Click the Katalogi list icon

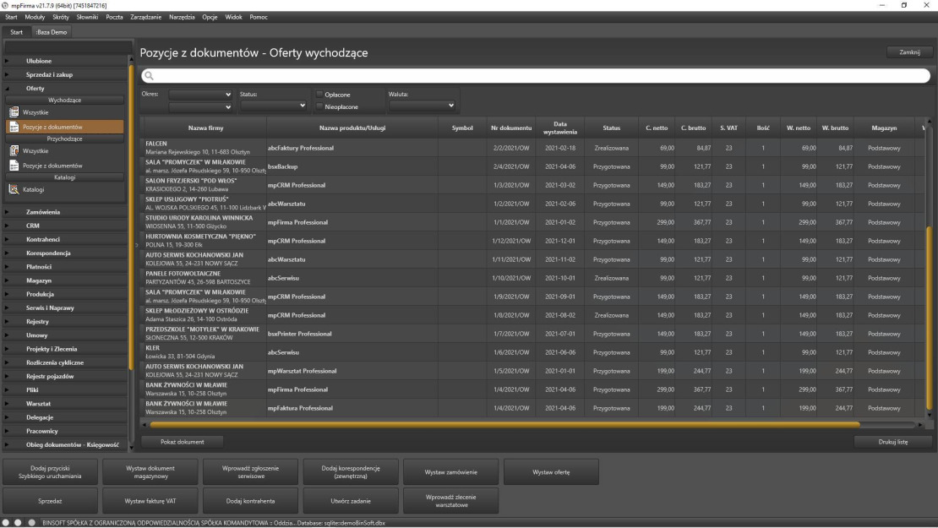(x=14, y=189)
